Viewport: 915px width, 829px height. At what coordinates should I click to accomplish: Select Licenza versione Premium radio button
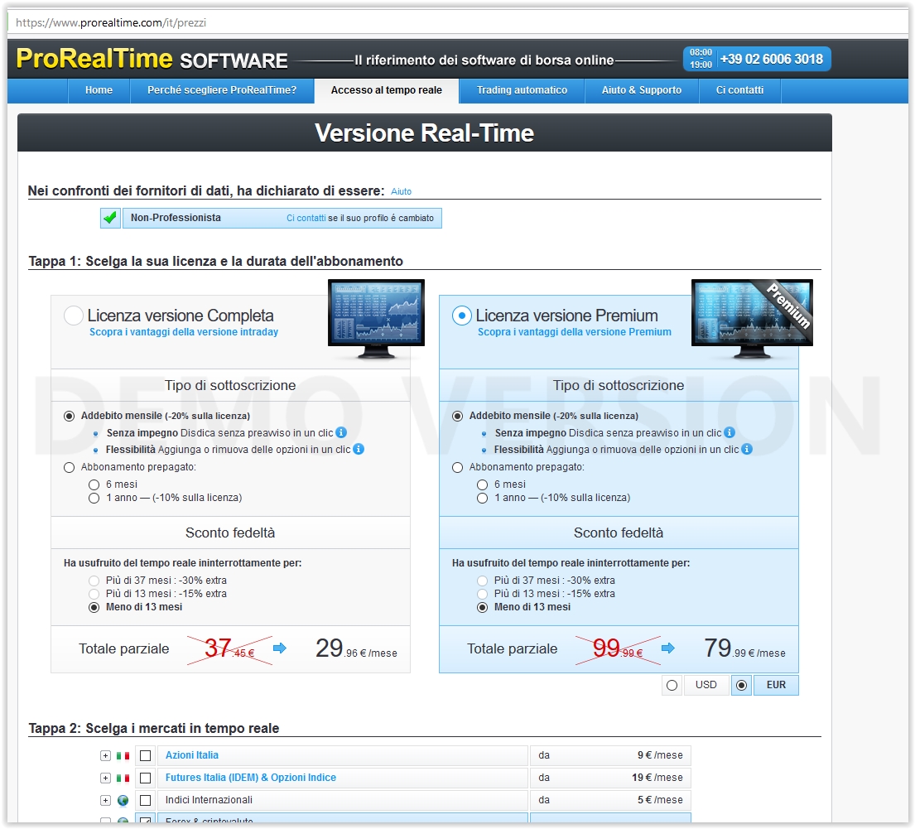[461, 316]
